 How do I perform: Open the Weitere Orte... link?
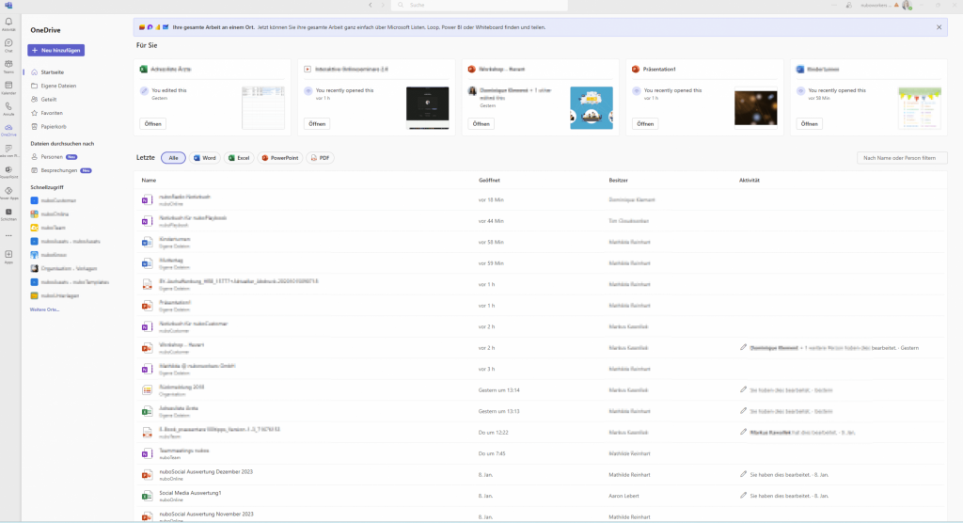coord(45,309)
